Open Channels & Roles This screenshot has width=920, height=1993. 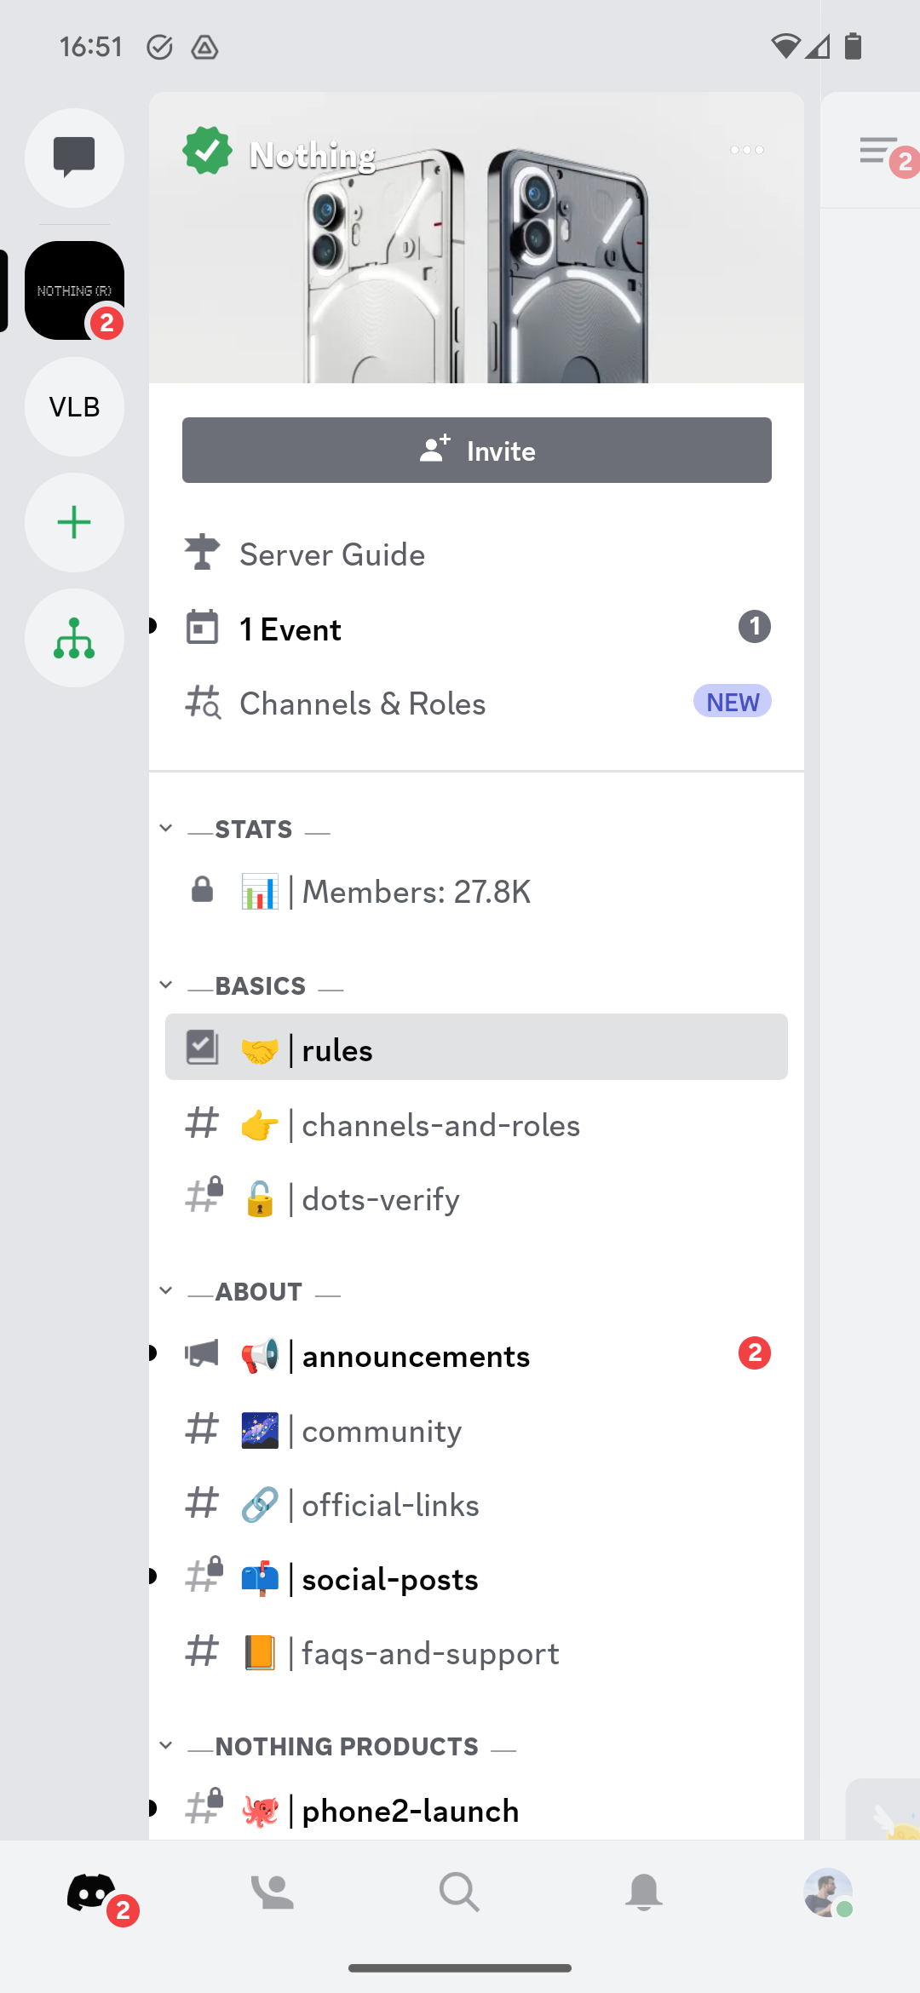pos(362,704)
